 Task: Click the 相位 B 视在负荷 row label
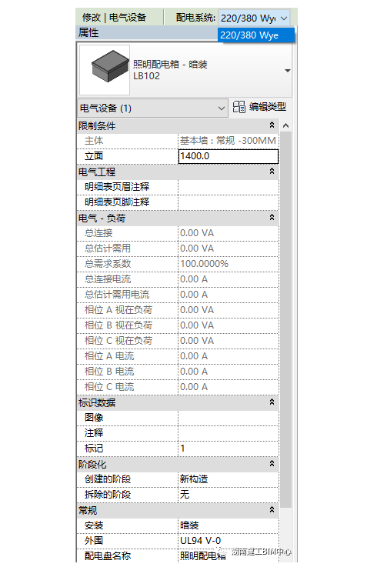pos(118,325)
